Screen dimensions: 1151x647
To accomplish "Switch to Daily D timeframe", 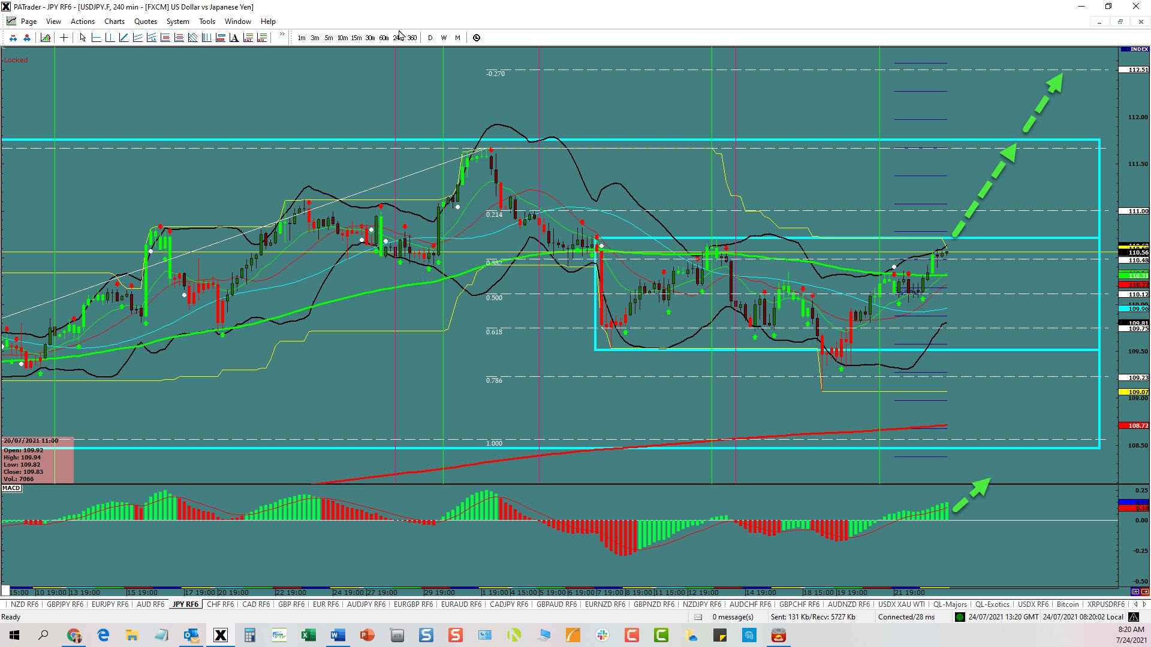I will click(x=430, y=38).
